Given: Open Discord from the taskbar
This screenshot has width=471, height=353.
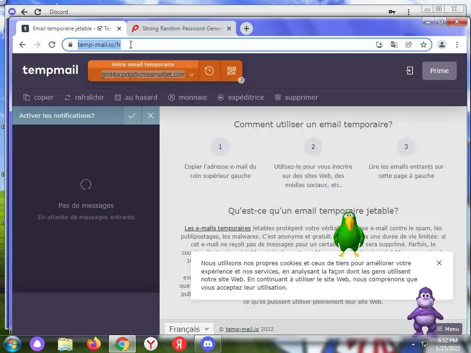Looking at the screenshot, I should pyautogui.click(x=208, y=344).
